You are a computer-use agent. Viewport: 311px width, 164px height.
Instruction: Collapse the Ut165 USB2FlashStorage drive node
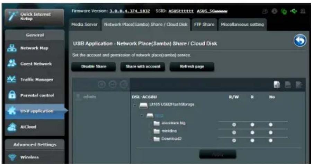tap(135, 105)
